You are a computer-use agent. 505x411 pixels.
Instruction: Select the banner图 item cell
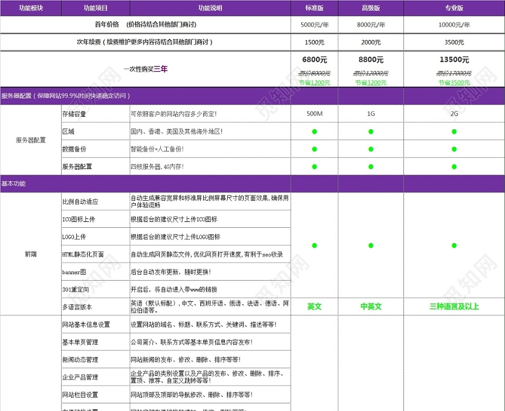pyautogui.click(x=96, y=272)
